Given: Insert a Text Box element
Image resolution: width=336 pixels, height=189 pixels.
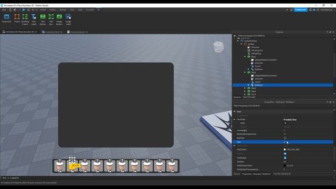Looking at the screenshot, I should (x=51, y=19).
